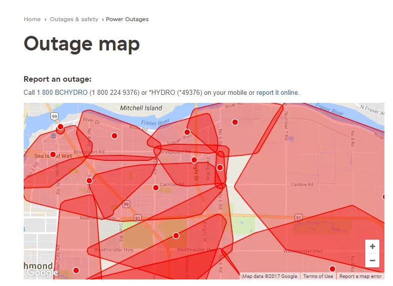
Task: Click Power Outages breadcrumb
Action: 127,19
